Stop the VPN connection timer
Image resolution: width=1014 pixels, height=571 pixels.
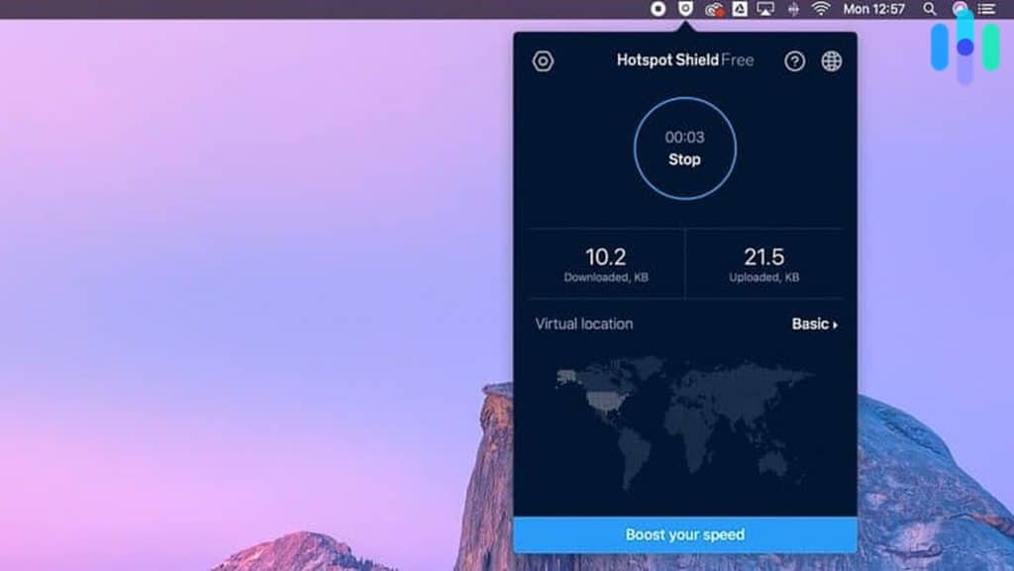(684, 160)
